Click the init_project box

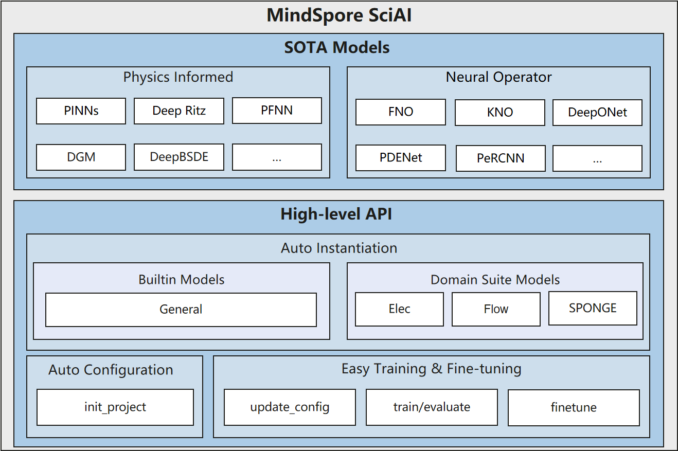(115, 407)
